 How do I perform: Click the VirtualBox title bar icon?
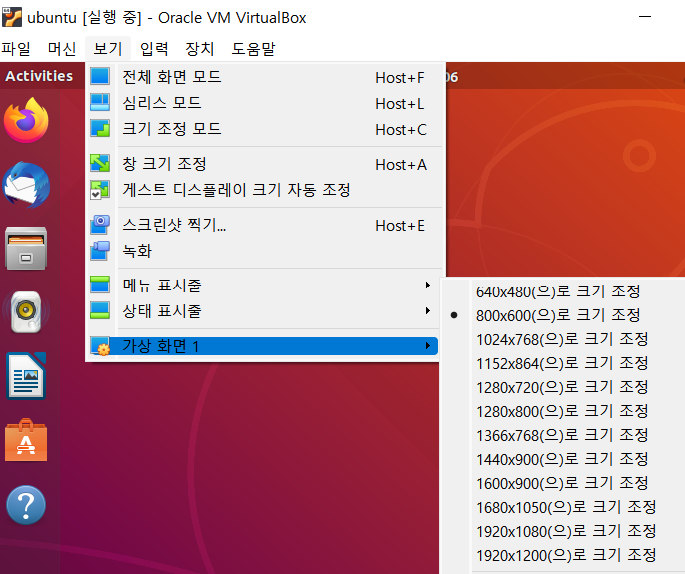[x=12, y=17]
